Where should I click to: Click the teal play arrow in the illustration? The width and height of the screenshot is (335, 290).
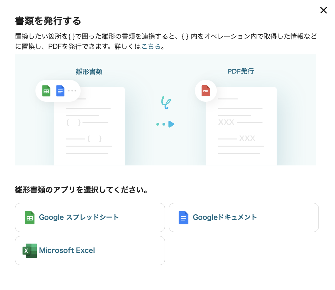[x=171, y=124]
